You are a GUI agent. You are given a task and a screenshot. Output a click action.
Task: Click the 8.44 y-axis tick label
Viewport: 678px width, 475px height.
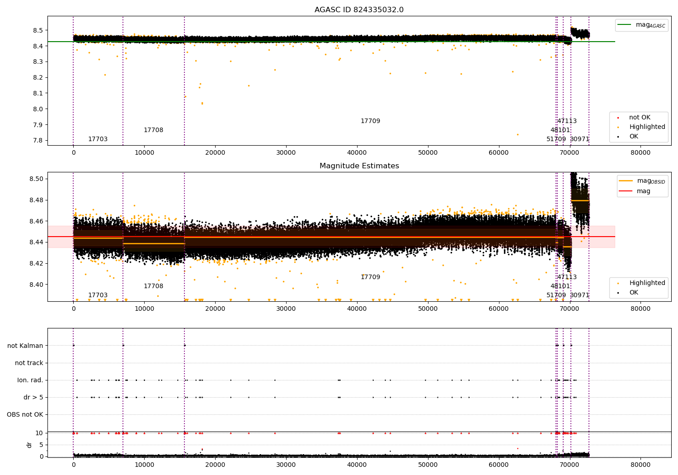pyautogui.click(x=36, y=242)
